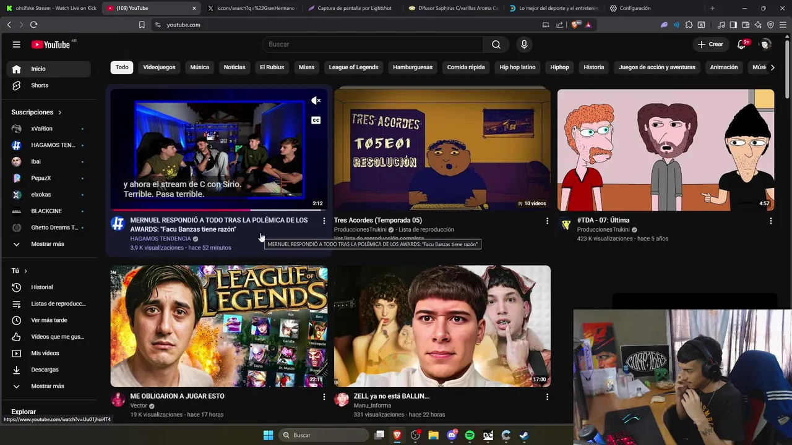Viewport: 792px width, 445px height.
Task: Switch to Kick Stream browser tab
Action: coord(51,8)
